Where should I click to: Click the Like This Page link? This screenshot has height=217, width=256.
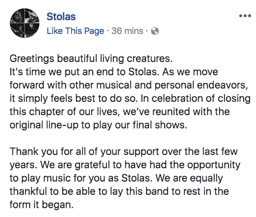(75, 31)
